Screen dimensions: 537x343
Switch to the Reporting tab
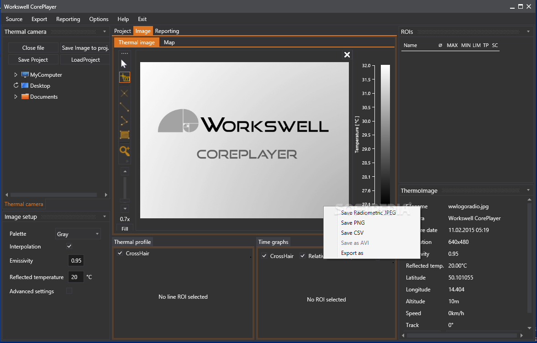[x=167, y=31]
